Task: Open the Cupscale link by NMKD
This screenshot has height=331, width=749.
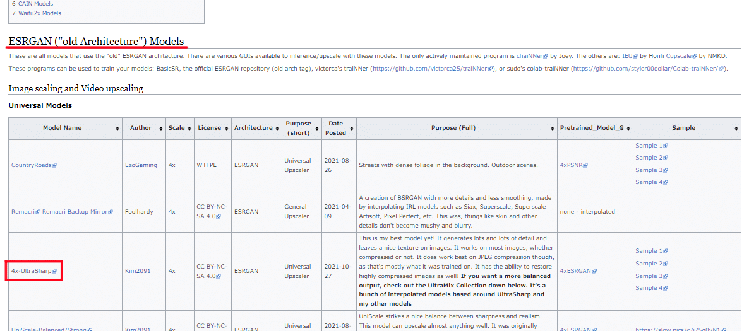Action: coord(681,56)
